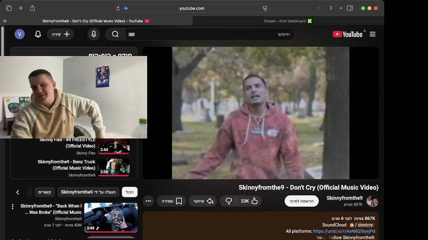Screen dimensions: 428x240
Task: Select the 'הכול' filter chip
Action: [130, 192]
